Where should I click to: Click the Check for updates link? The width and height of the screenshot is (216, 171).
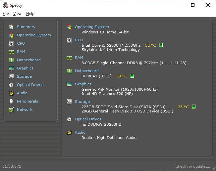pyautogui.click(x=192, y=166)
